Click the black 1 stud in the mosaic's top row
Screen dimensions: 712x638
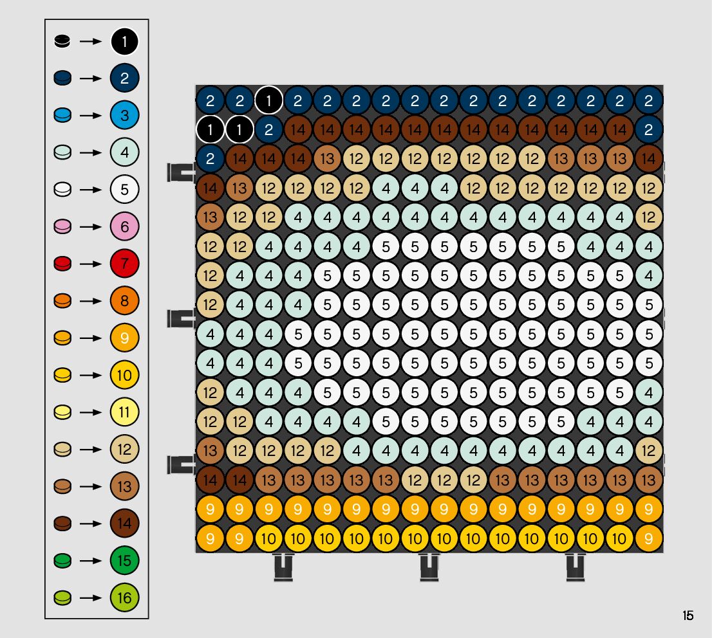[268, 101]
